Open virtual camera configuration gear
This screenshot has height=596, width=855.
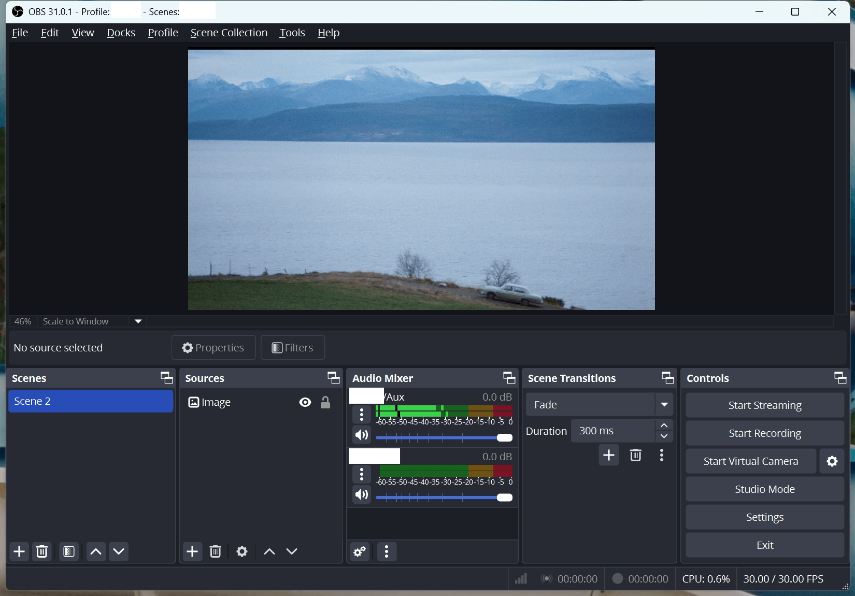click(x=832, y=461)
